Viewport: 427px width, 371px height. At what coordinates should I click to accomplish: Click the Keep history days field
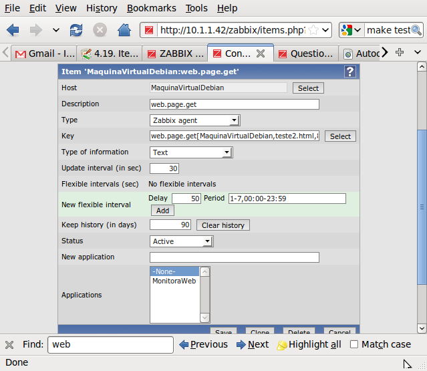pyautogui.click(x=170, y=225)
